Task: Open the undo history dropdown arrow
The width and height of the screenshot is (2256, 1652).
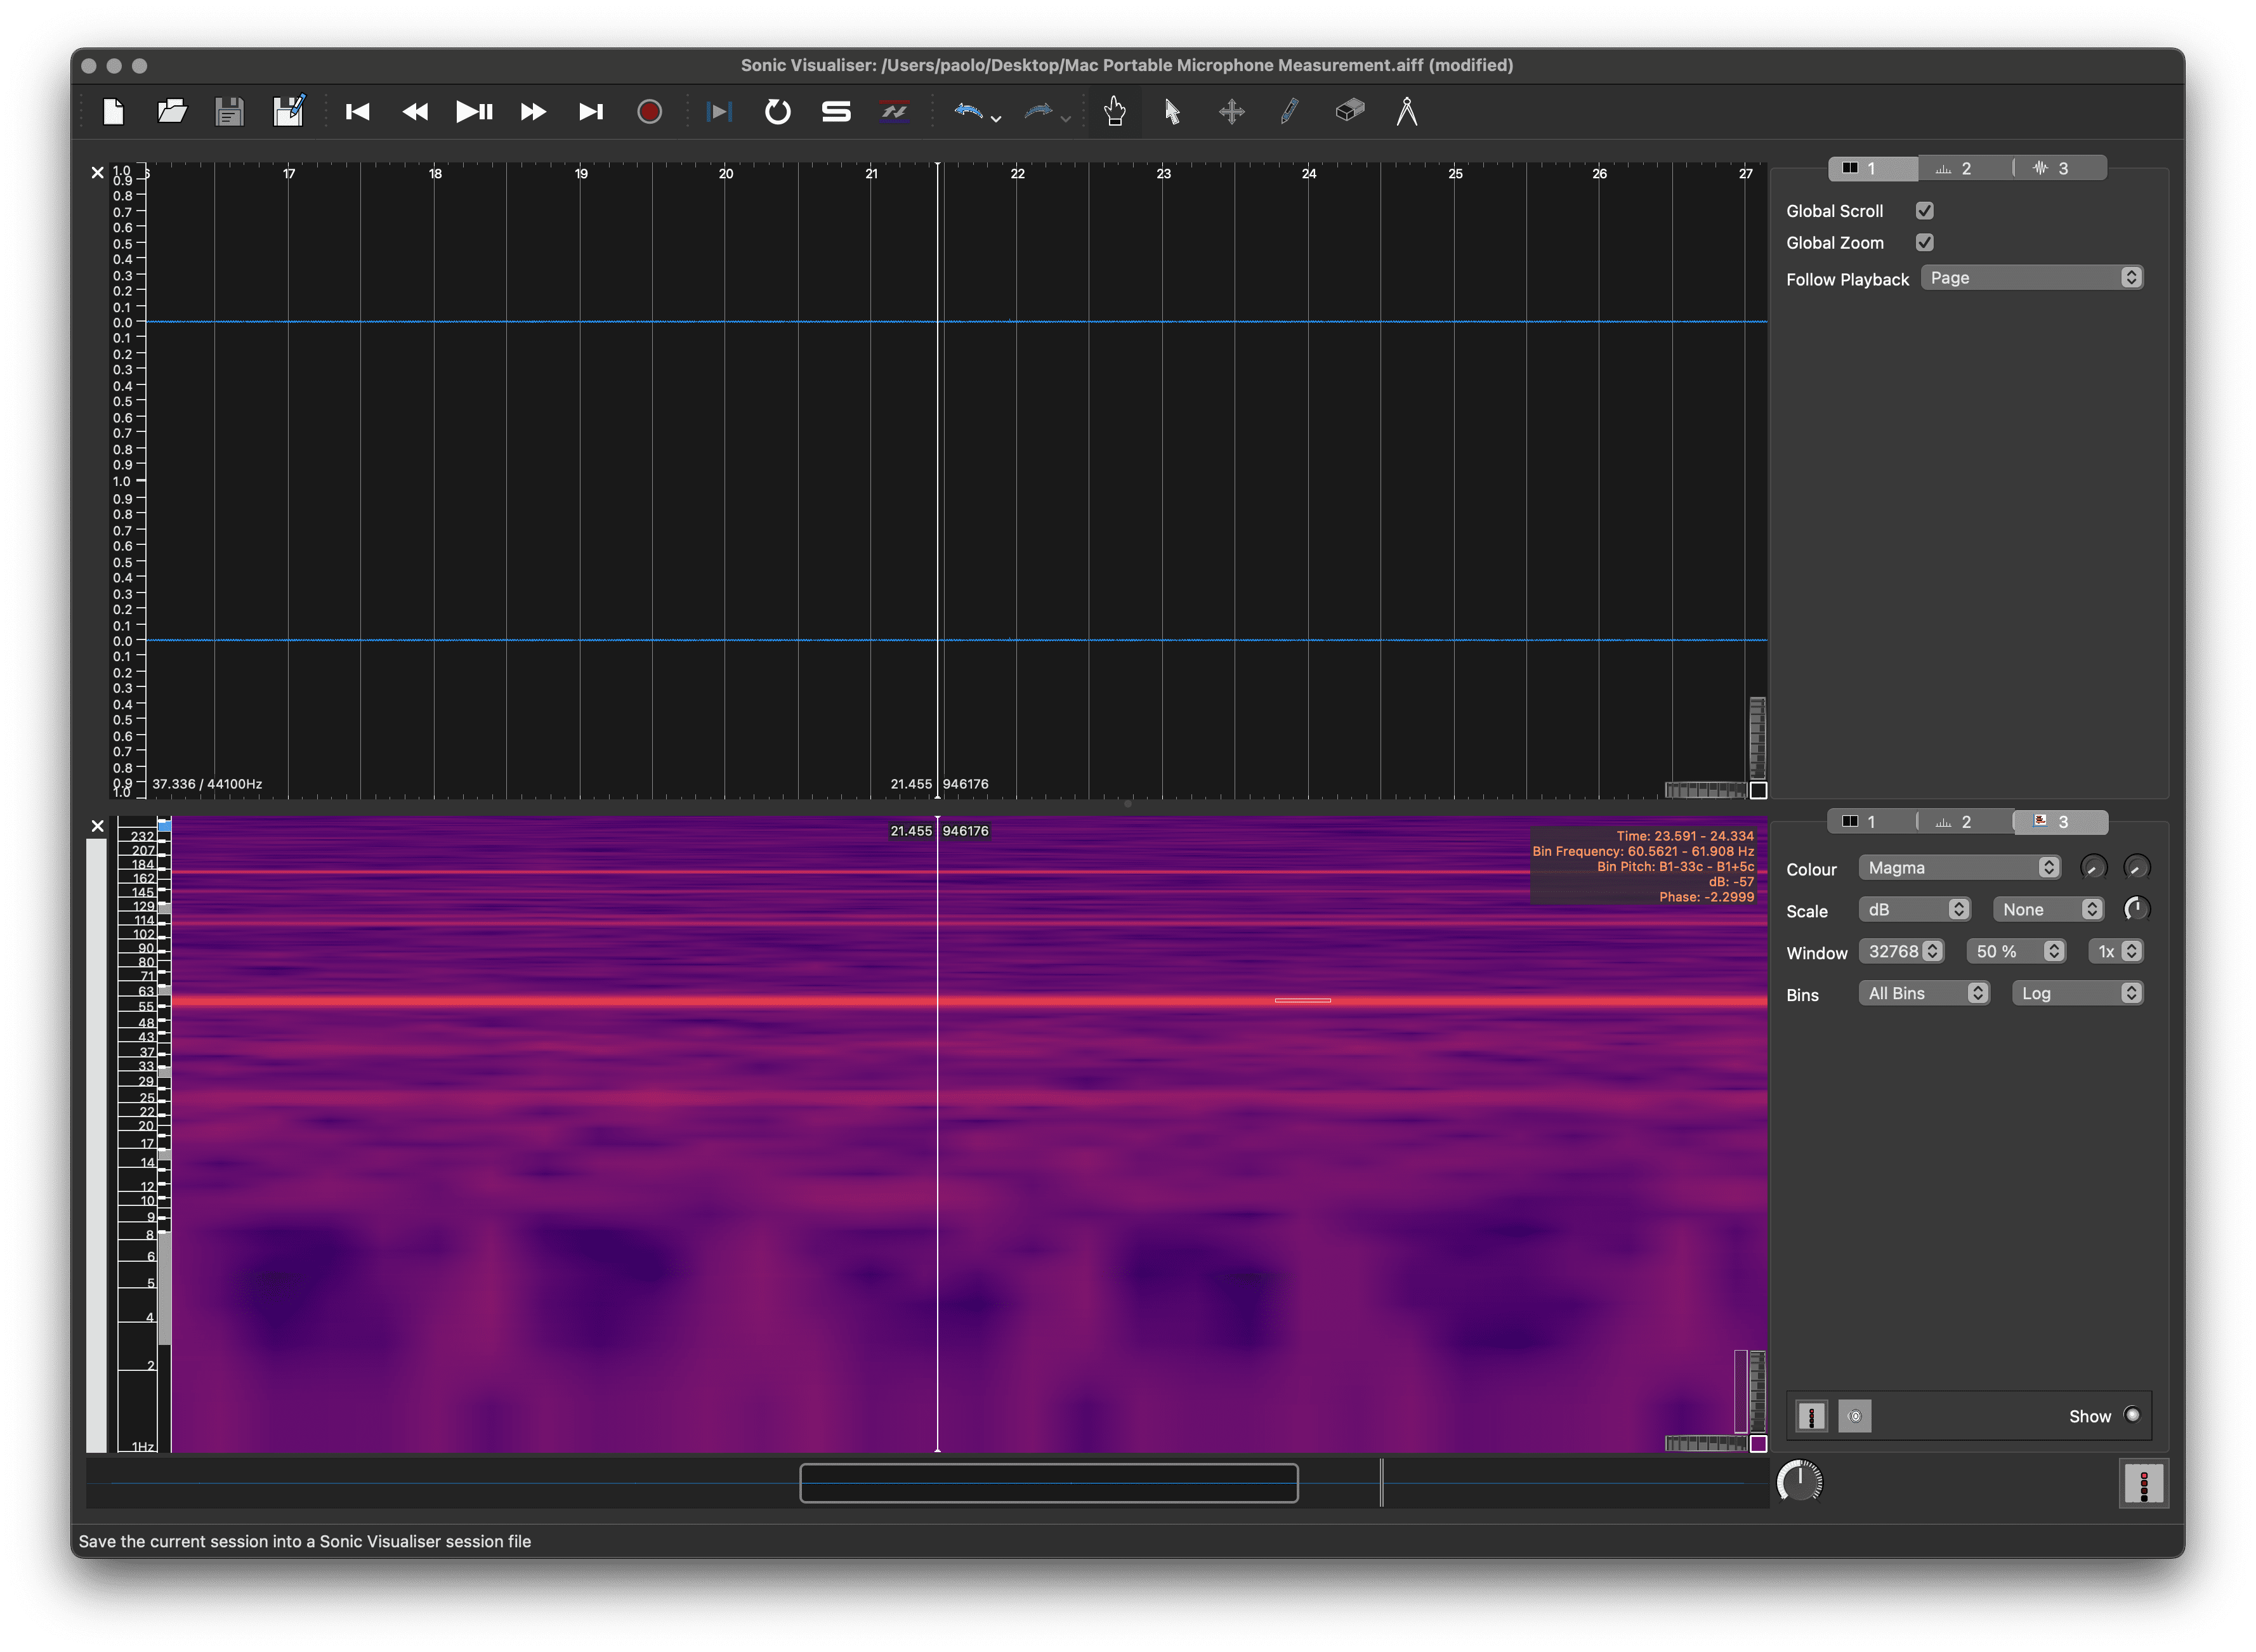Action: [996, 119]
